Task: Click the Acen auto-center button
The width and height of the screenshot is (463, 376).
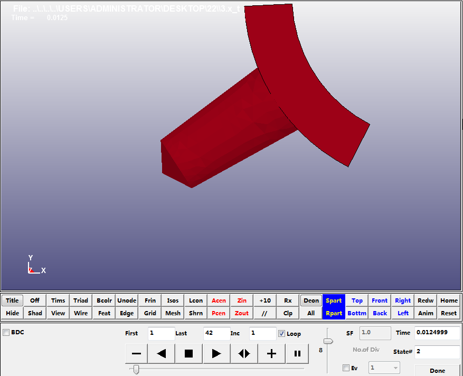Action: tap(219, 300)
